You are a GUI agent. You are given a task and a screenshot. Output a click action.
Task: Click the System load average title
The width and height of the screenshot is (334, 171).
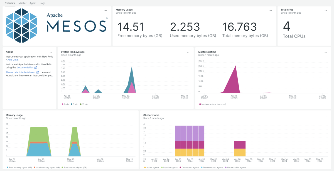[73, 52]
